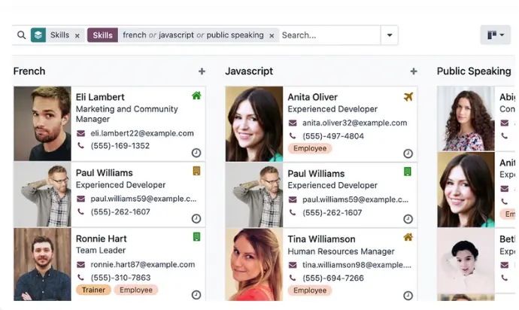Click Ronnie Hart's green office building icon
519x310 pixels.
[196, 237]
